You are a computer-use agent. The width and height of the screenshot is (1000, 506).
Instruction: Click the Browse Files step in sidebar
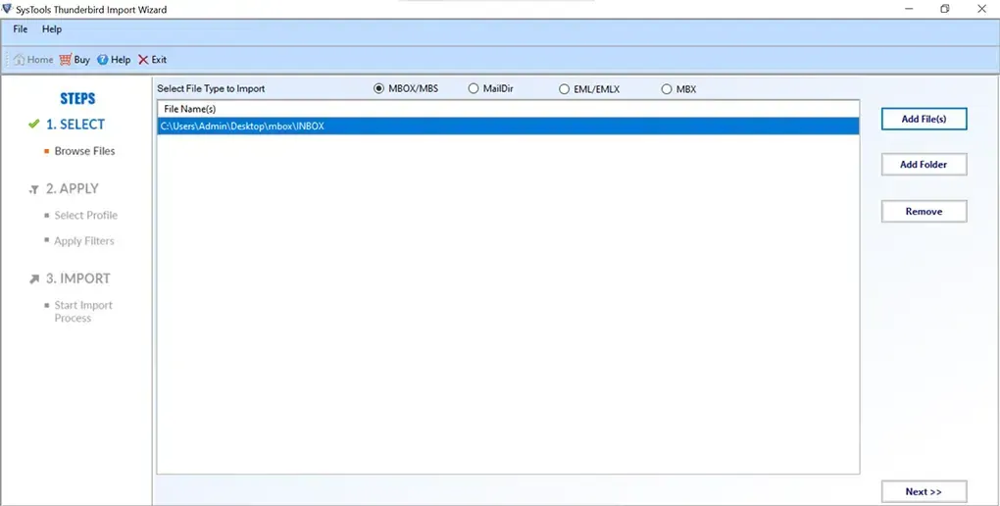point(84,151)
